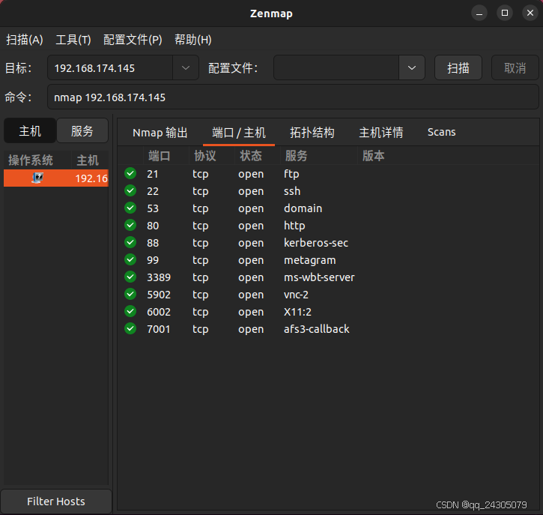This screenshot has height=515, width=543.
Task: Click the green check icon for port 6002
Action: coord(130,311)
